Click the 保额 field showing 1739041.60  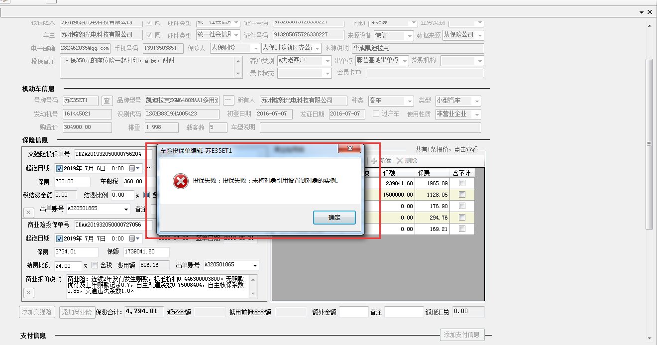(146, 252)
